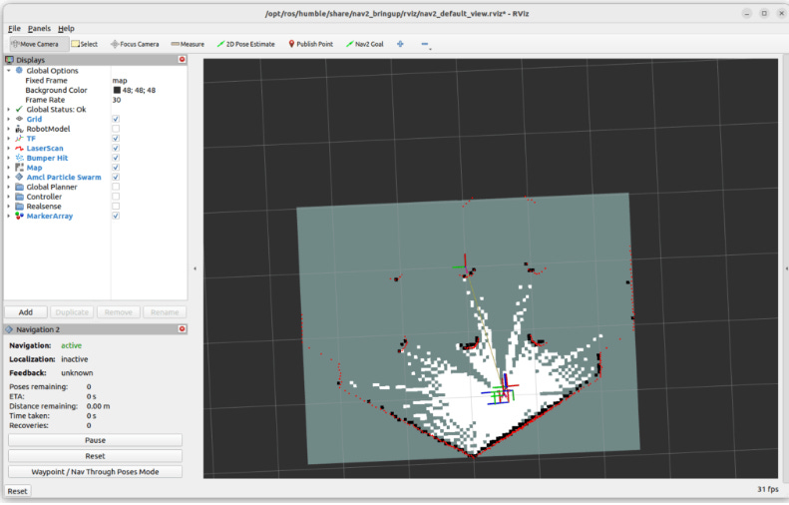Choose the Measure tool
789x505 pixels.
188,44
